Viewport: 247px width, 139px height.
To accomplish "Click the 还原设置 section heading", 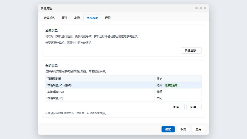I will click(x=52, y=30).
